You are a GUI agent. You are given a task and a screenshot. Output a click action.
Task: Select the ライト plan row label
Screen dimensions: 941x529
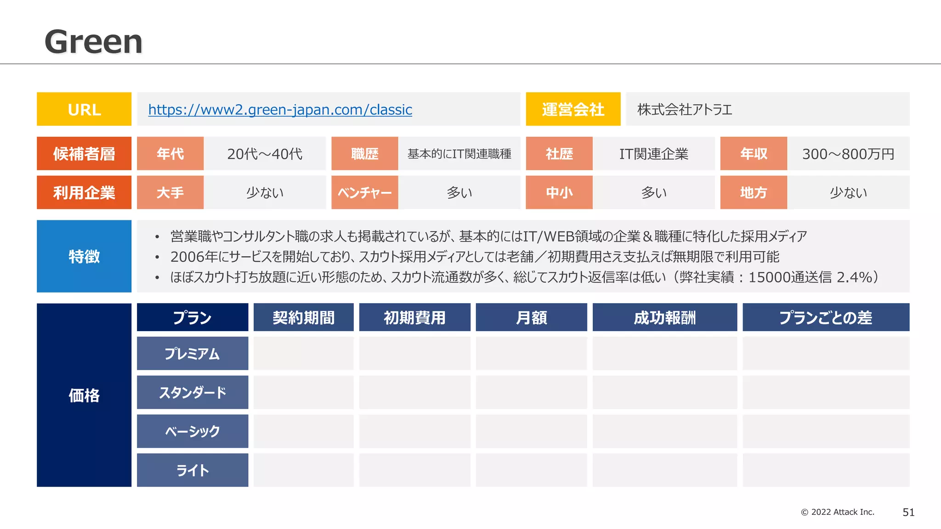[x=193, y=470]
